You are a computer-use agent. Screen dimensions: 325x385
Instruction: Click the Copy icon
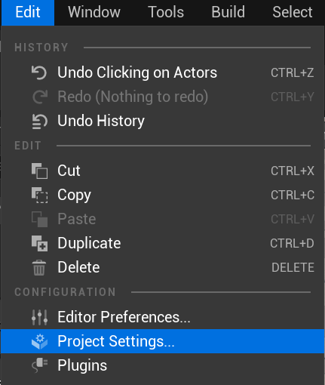(x=39, y=195)
